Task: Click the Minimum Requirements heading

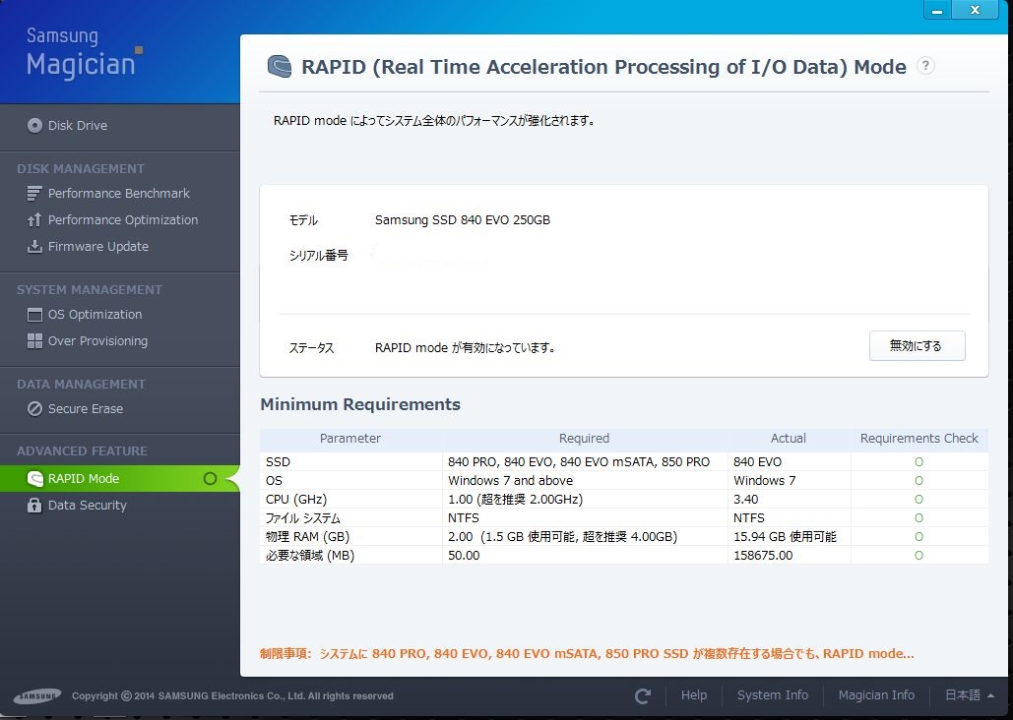Action: point(360,404)
